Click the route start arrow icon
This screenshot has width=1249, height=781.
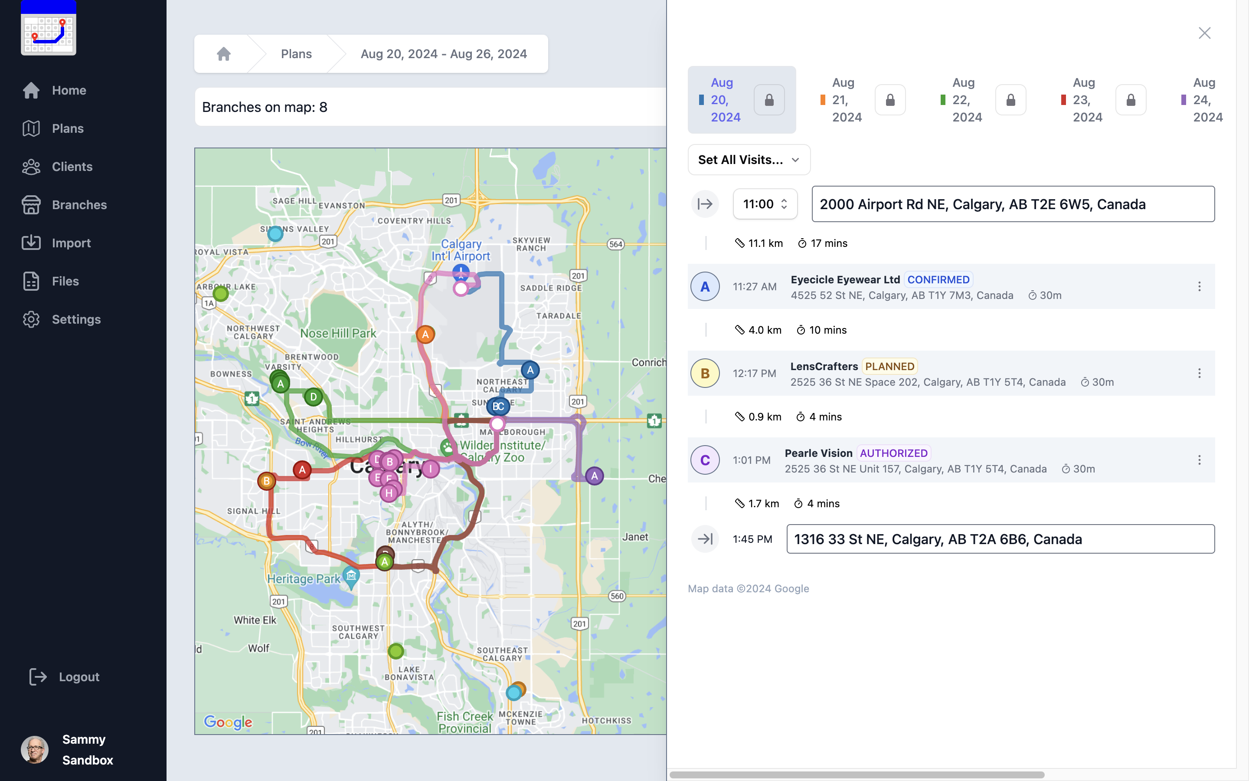[705, 204]
